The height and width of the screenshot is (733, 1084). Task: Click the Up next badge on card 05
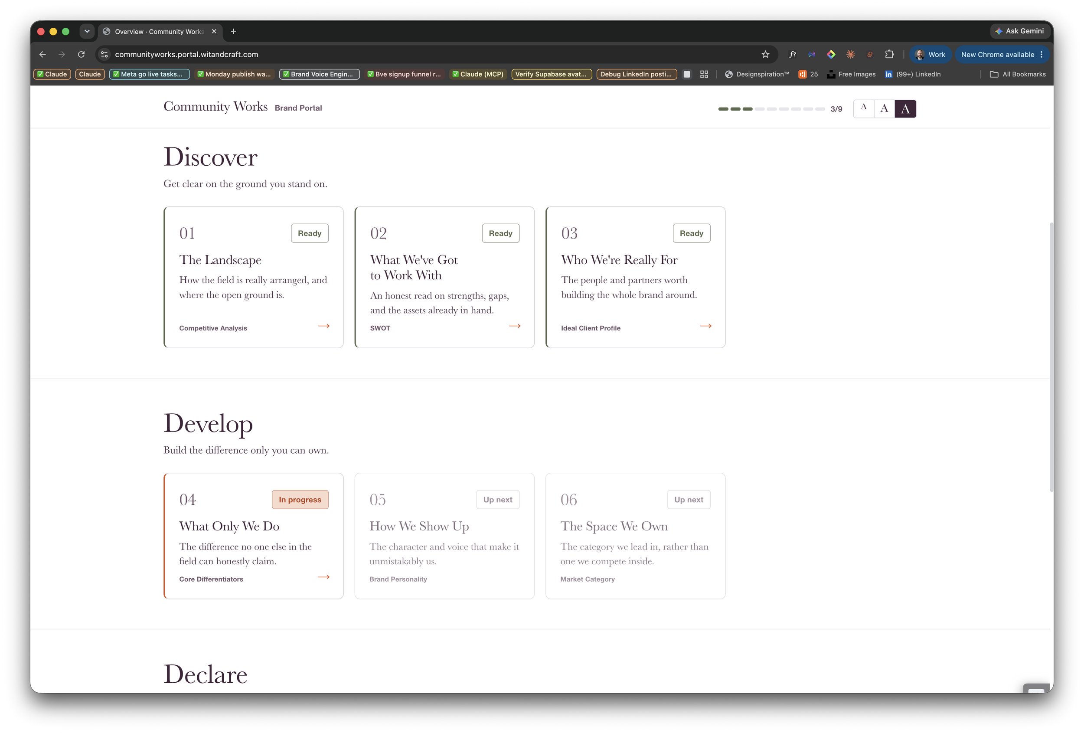[x=498, y=500]
